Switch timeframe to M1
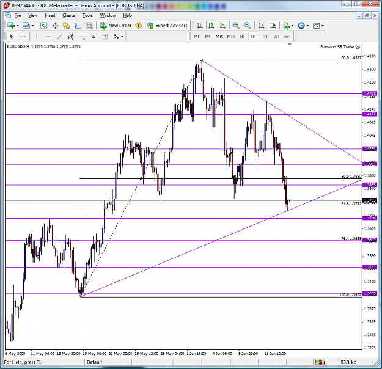Screen dimensions: 382x369 197,37
